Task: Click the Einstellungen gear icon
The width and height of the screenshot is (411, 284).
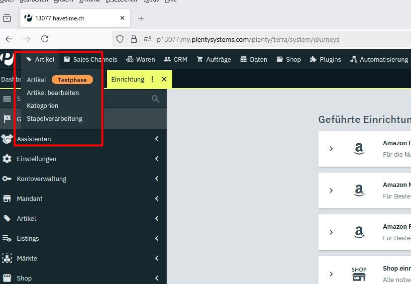Action: coord(7,159)
